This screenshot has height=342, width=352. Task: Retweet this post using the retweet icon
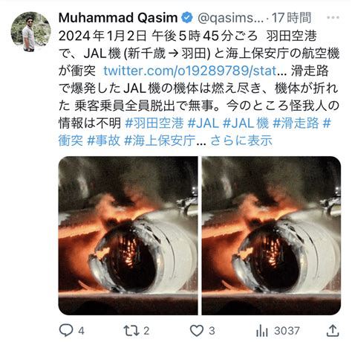pyautogui.click(x=130, y=331)
